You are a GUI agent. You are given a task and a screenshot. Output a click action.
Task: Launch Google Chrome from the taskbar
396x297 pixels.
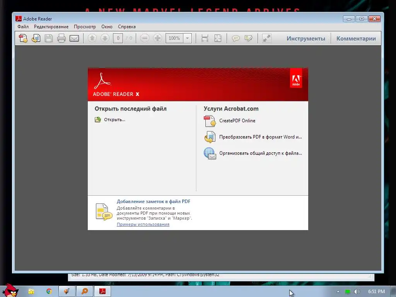click(49, 291)
